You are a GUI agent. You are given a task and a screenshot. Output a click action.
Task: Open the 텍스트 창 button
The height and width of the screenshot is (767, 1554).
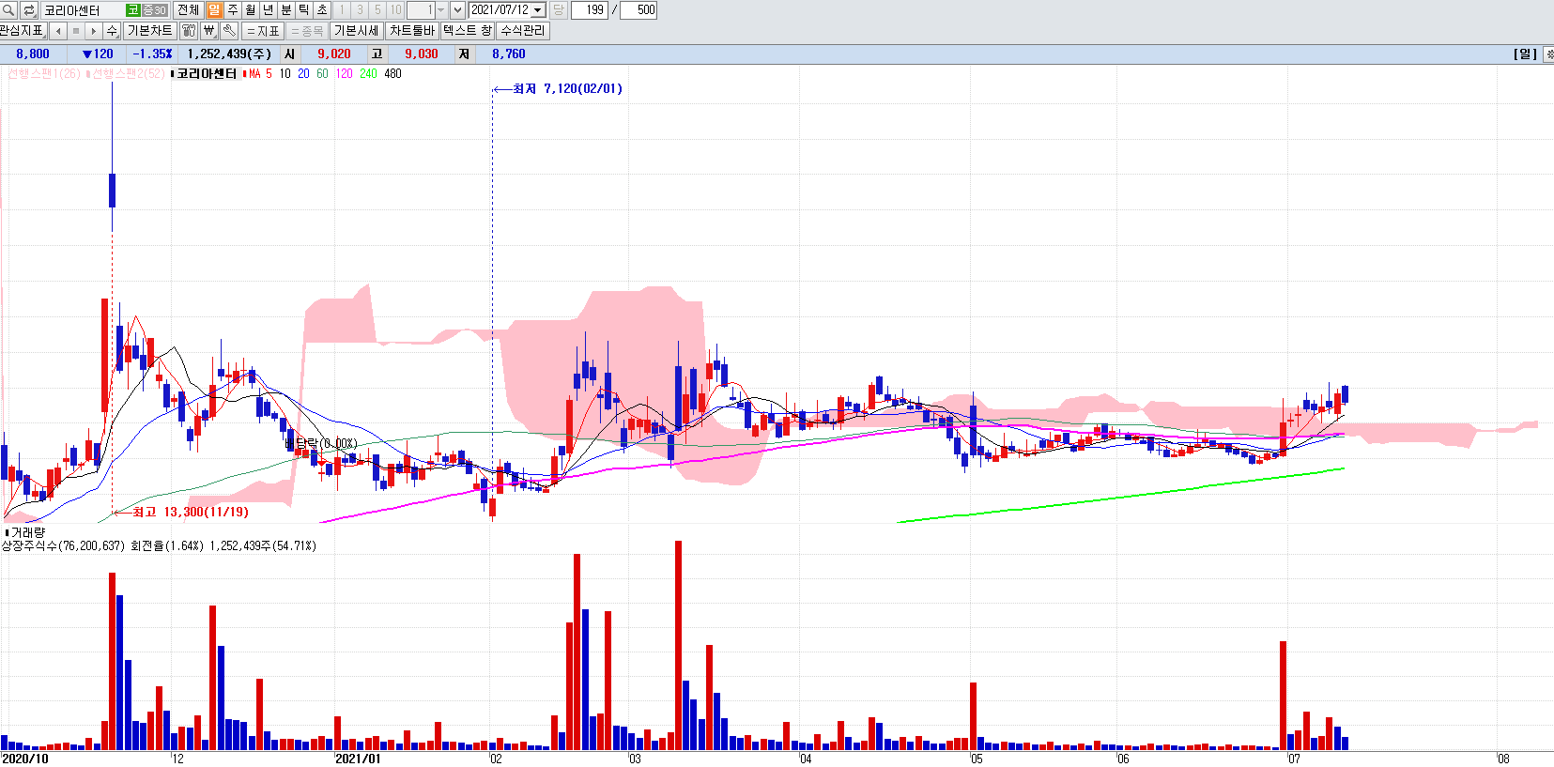pyautogui.click(x=467, y=31)
